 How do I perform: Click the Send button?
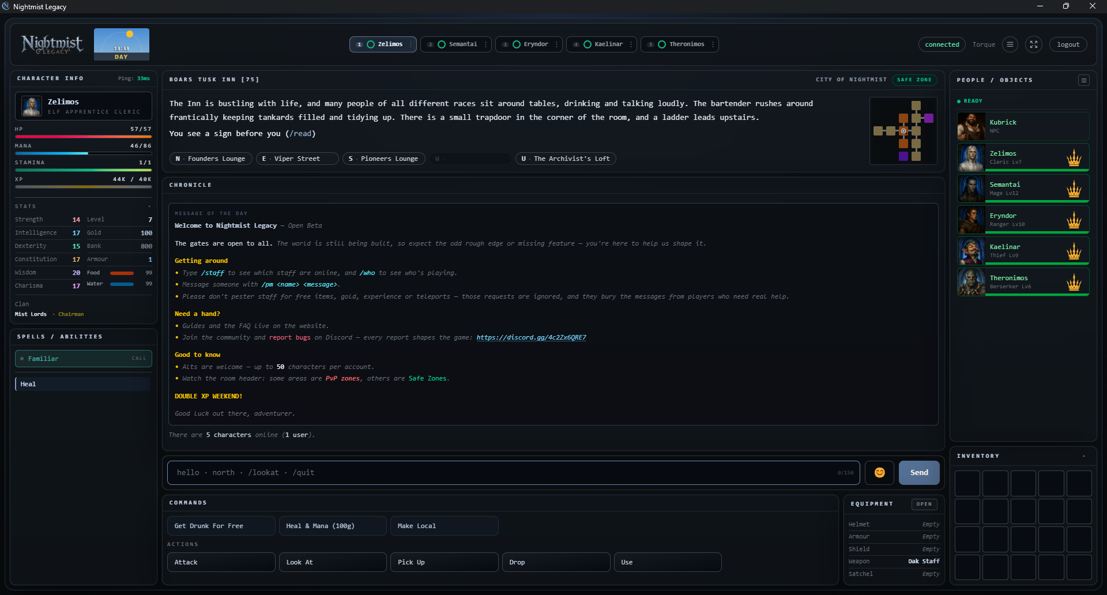(919, 473)
